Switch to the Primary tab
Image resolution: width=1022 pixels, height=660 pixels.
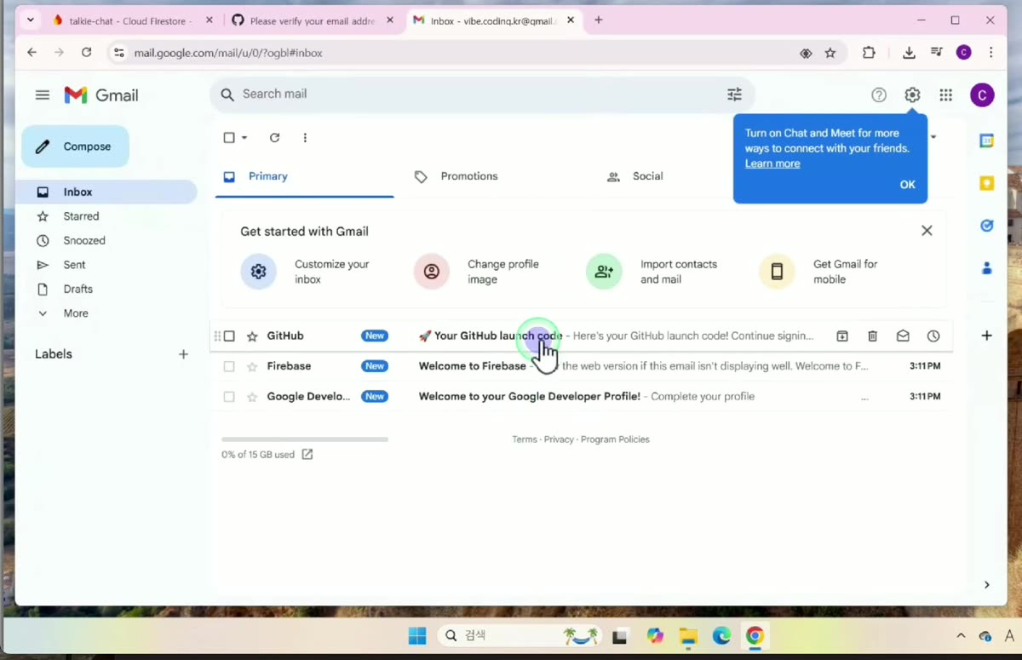304,176
